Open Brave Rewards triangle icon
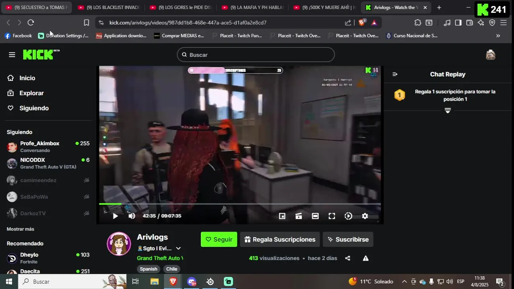Image resolution: width=514 pixels, height=289 pixels. click(374, 22)
